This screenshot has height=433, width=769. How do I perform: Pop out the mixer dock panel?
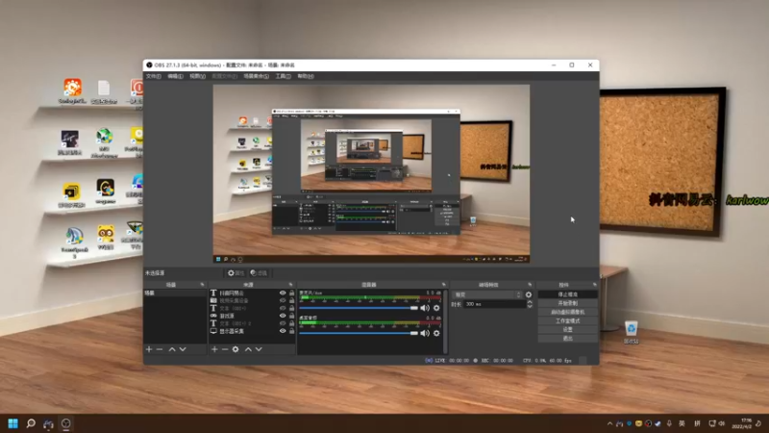(444, 285)
